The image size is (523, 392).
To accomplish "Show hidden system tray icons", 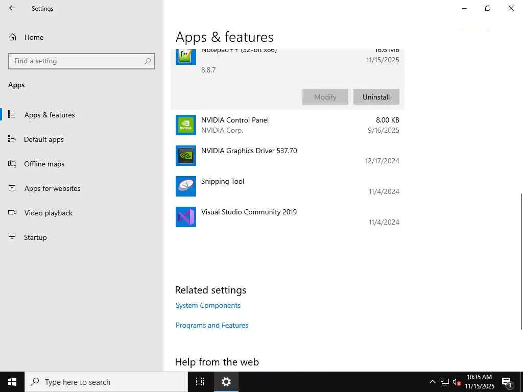I will [x=432, y=382].
